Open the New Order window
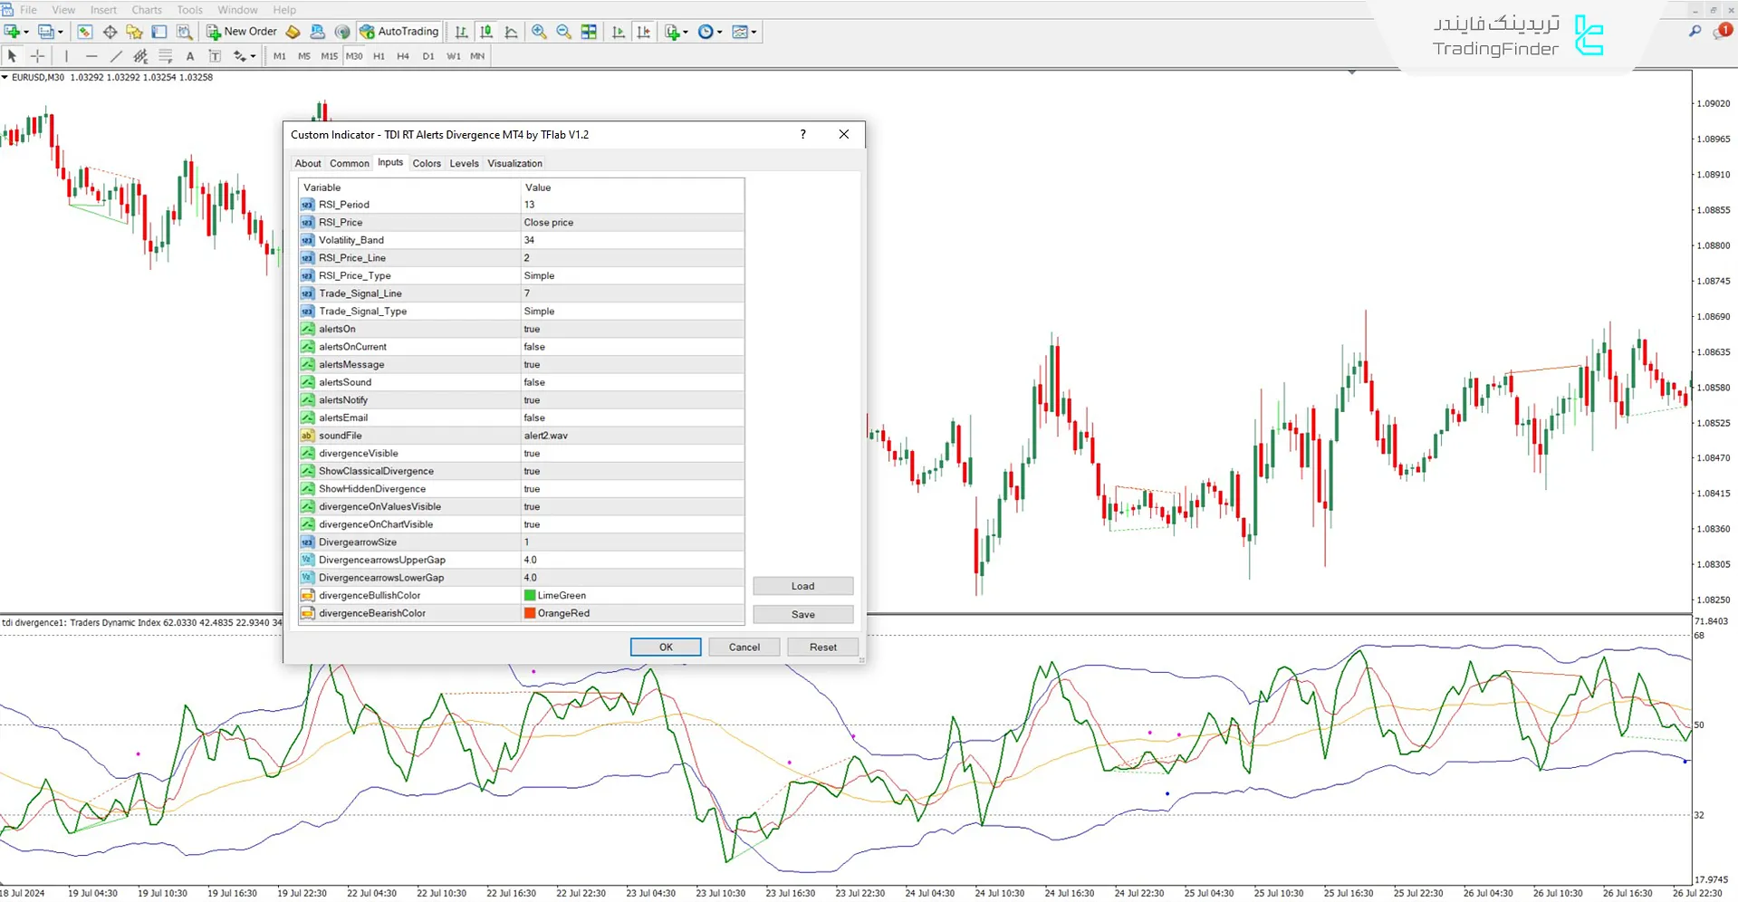Image resolution: width=1738 pixels, height=902 pixels. tap(240, 32)
